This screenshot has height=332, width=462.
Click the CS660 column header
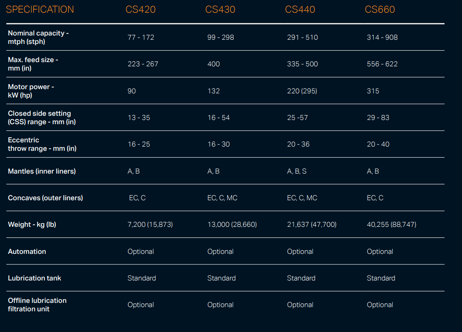point(380,9)
